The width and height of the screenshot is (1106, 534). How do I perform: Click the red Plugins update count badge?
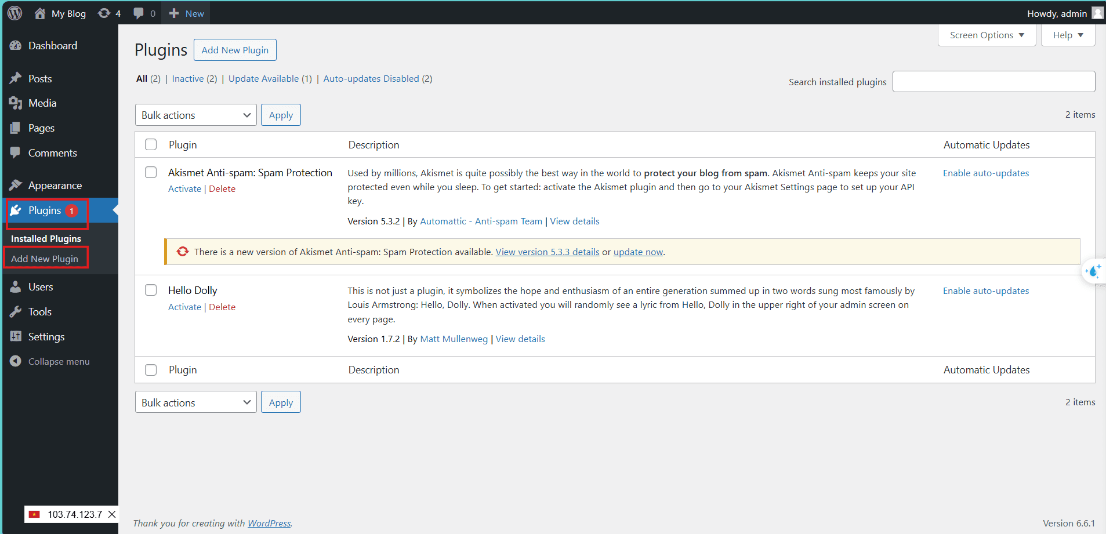71,210
